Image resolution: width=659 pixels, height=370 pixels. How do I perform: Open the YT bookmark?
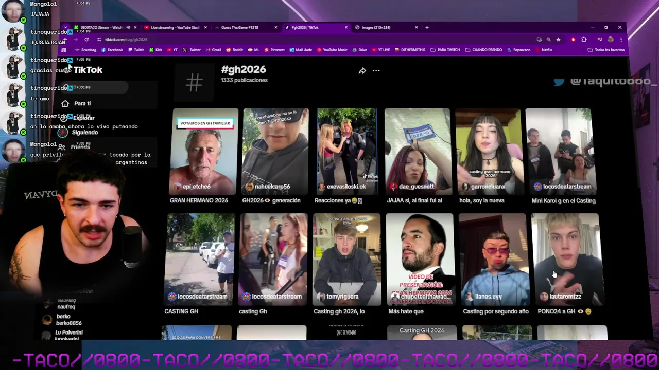(172, 50)
